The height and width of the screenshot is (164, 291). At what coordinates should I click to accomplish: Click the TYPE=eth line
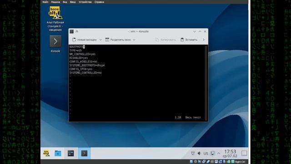[x=75, y=51]
